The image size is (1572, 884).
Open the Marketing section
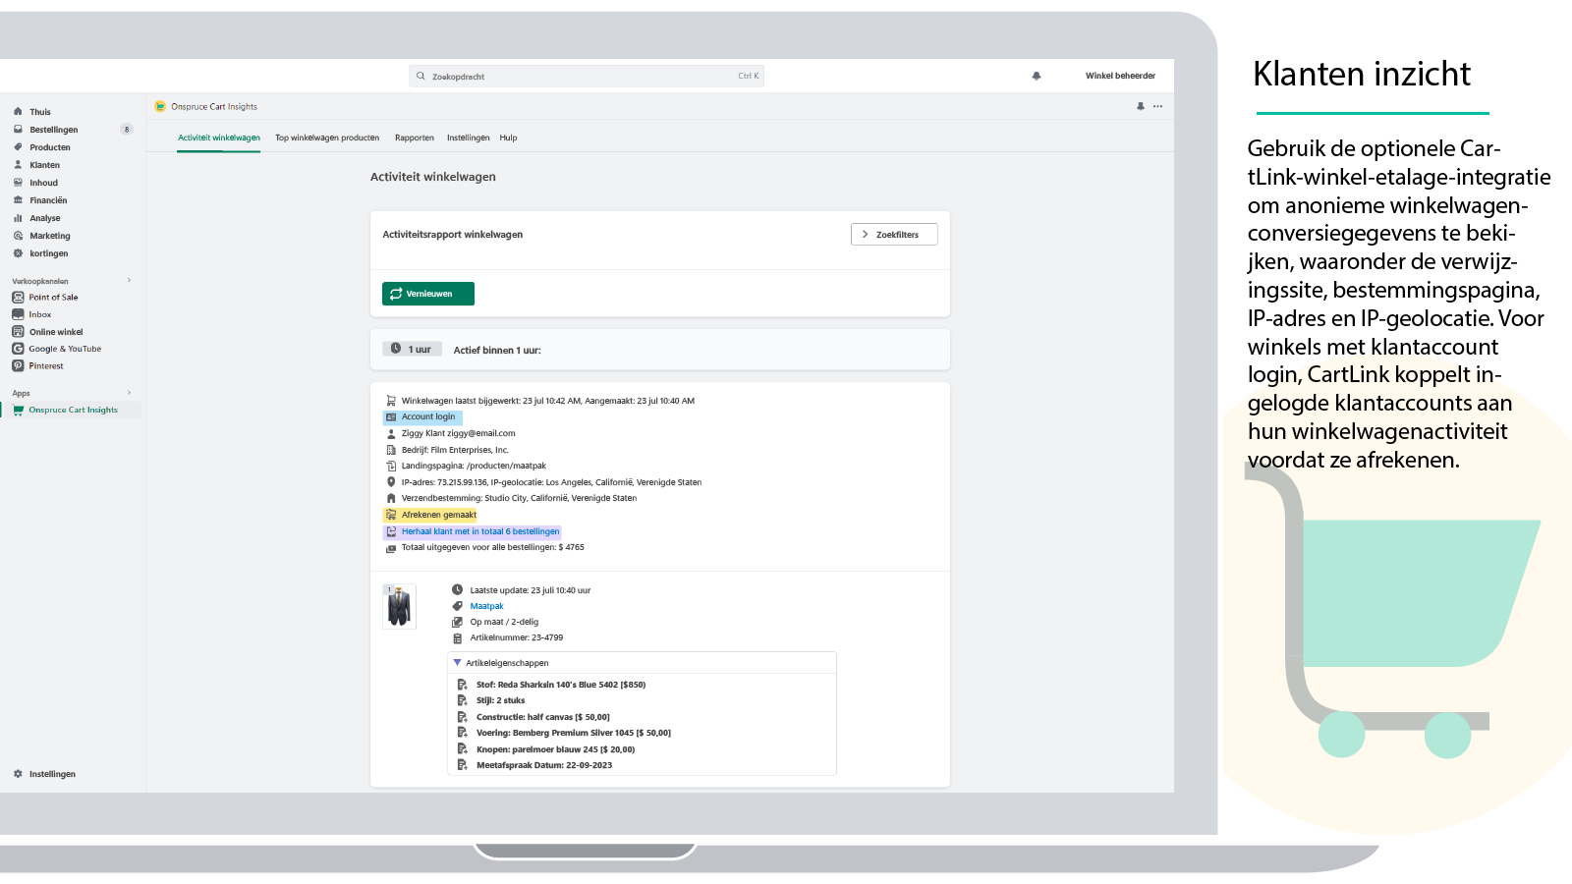pos(49,236)
